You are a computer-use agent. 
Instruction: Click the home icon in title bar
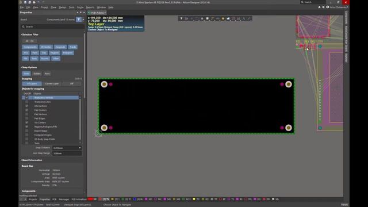pyautogui.click(x=319, y=7)
